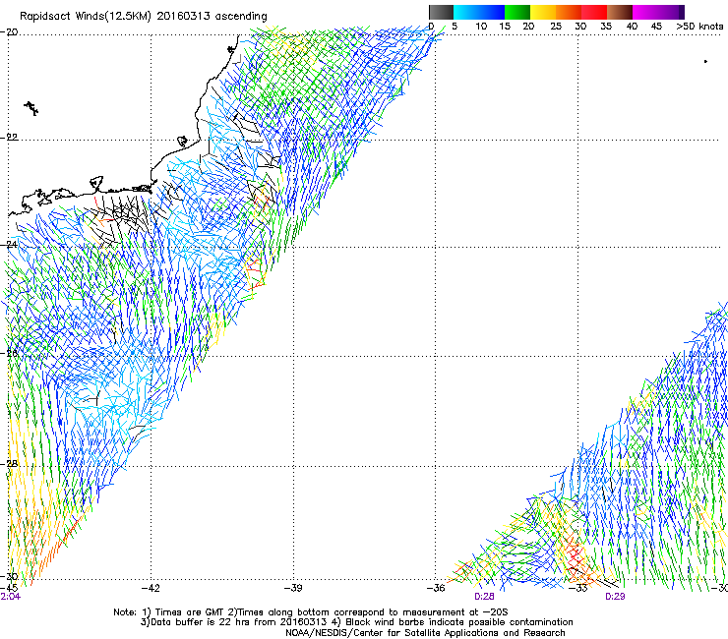Screen dimensions: 728x639
Task: Click the red 30-35 knots legend swatch
Action: (x=594, y=12)
